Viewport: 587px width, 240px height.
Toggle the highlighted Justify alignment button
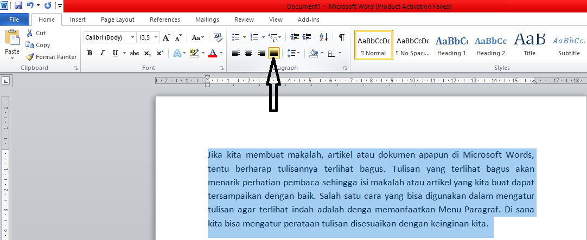274,53
